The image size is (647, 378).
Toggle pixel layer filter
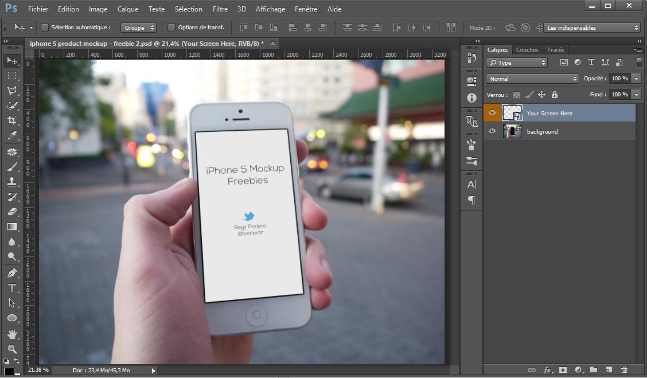pyautogui.click(x=564, y=63)
